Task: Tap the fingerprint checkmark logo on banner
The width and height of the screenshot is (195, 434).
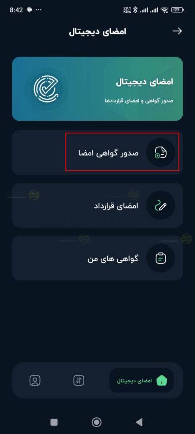Action: [46, 88]
